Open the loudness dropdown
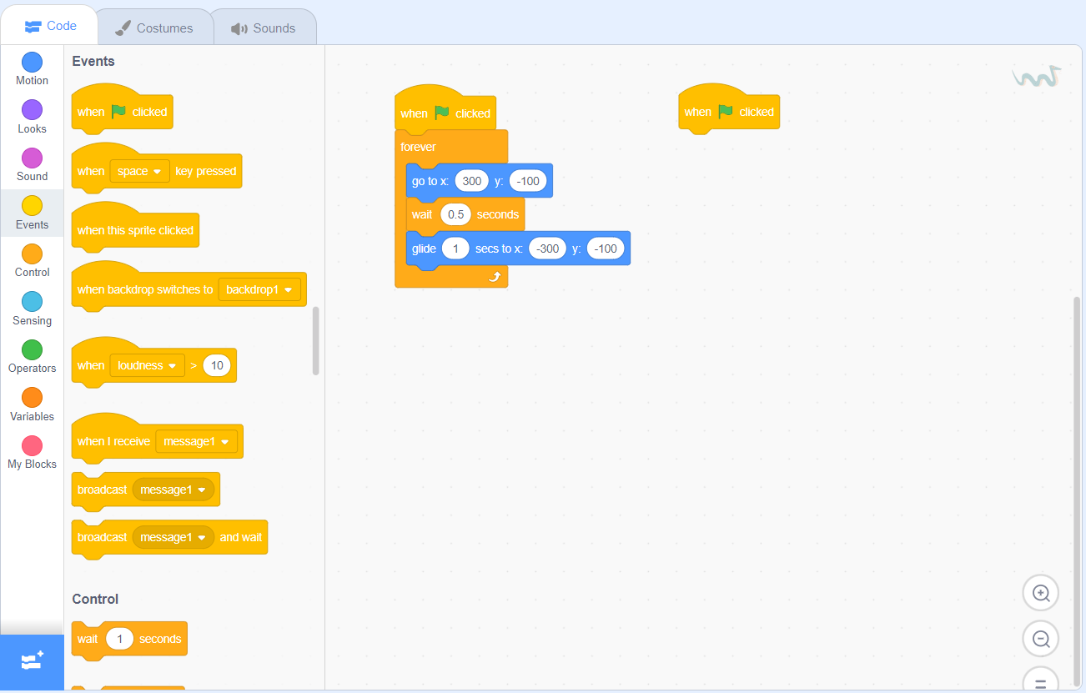Viewport: 1086px width, 693px height. (x=147, y=365)
